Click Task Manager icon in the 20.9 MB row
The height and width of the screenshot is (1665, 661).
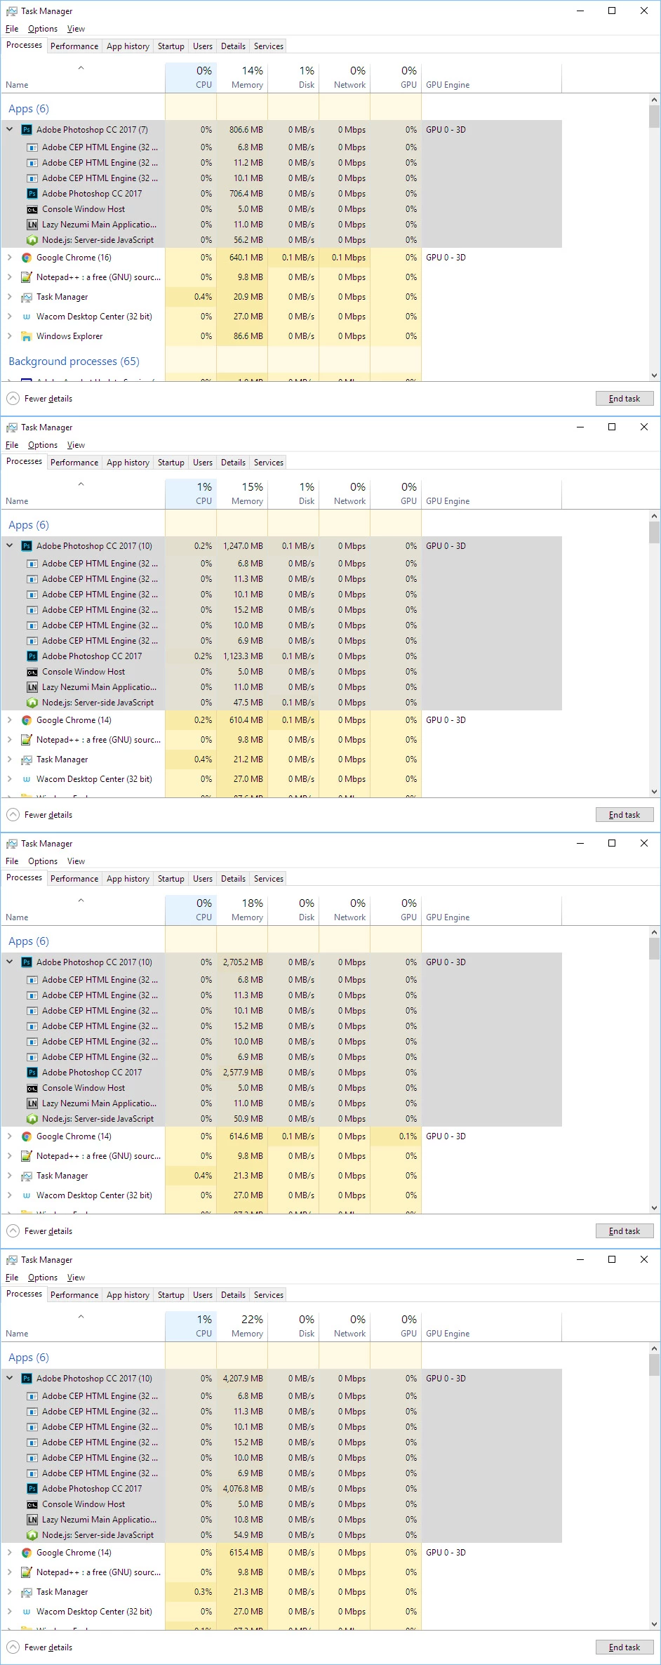click(27, 297)
